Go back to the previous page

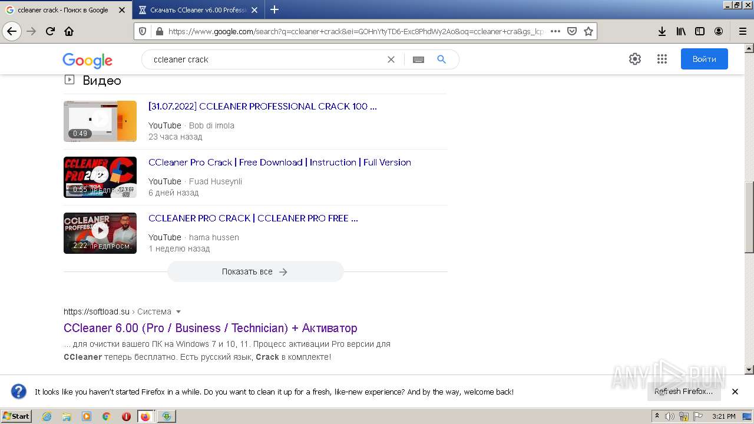pos(12,31)
